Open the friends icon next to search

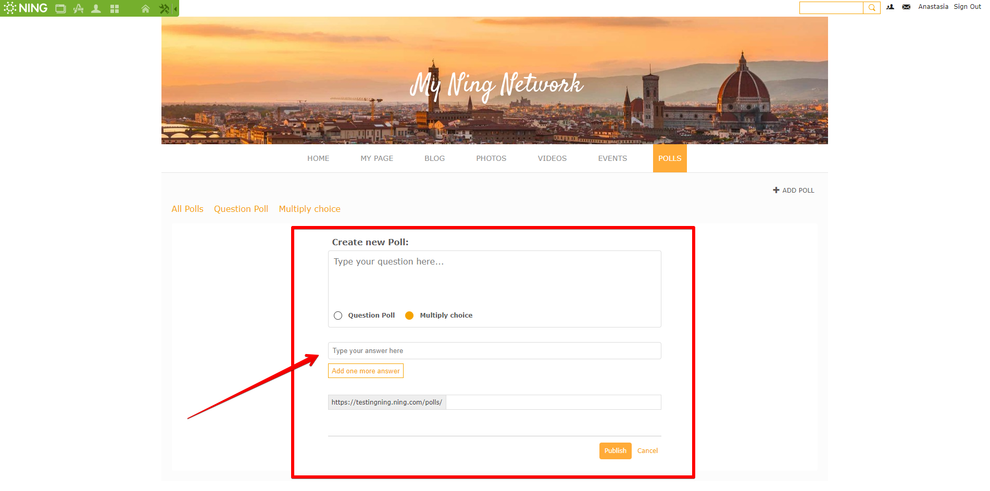[x=891, y=7]
